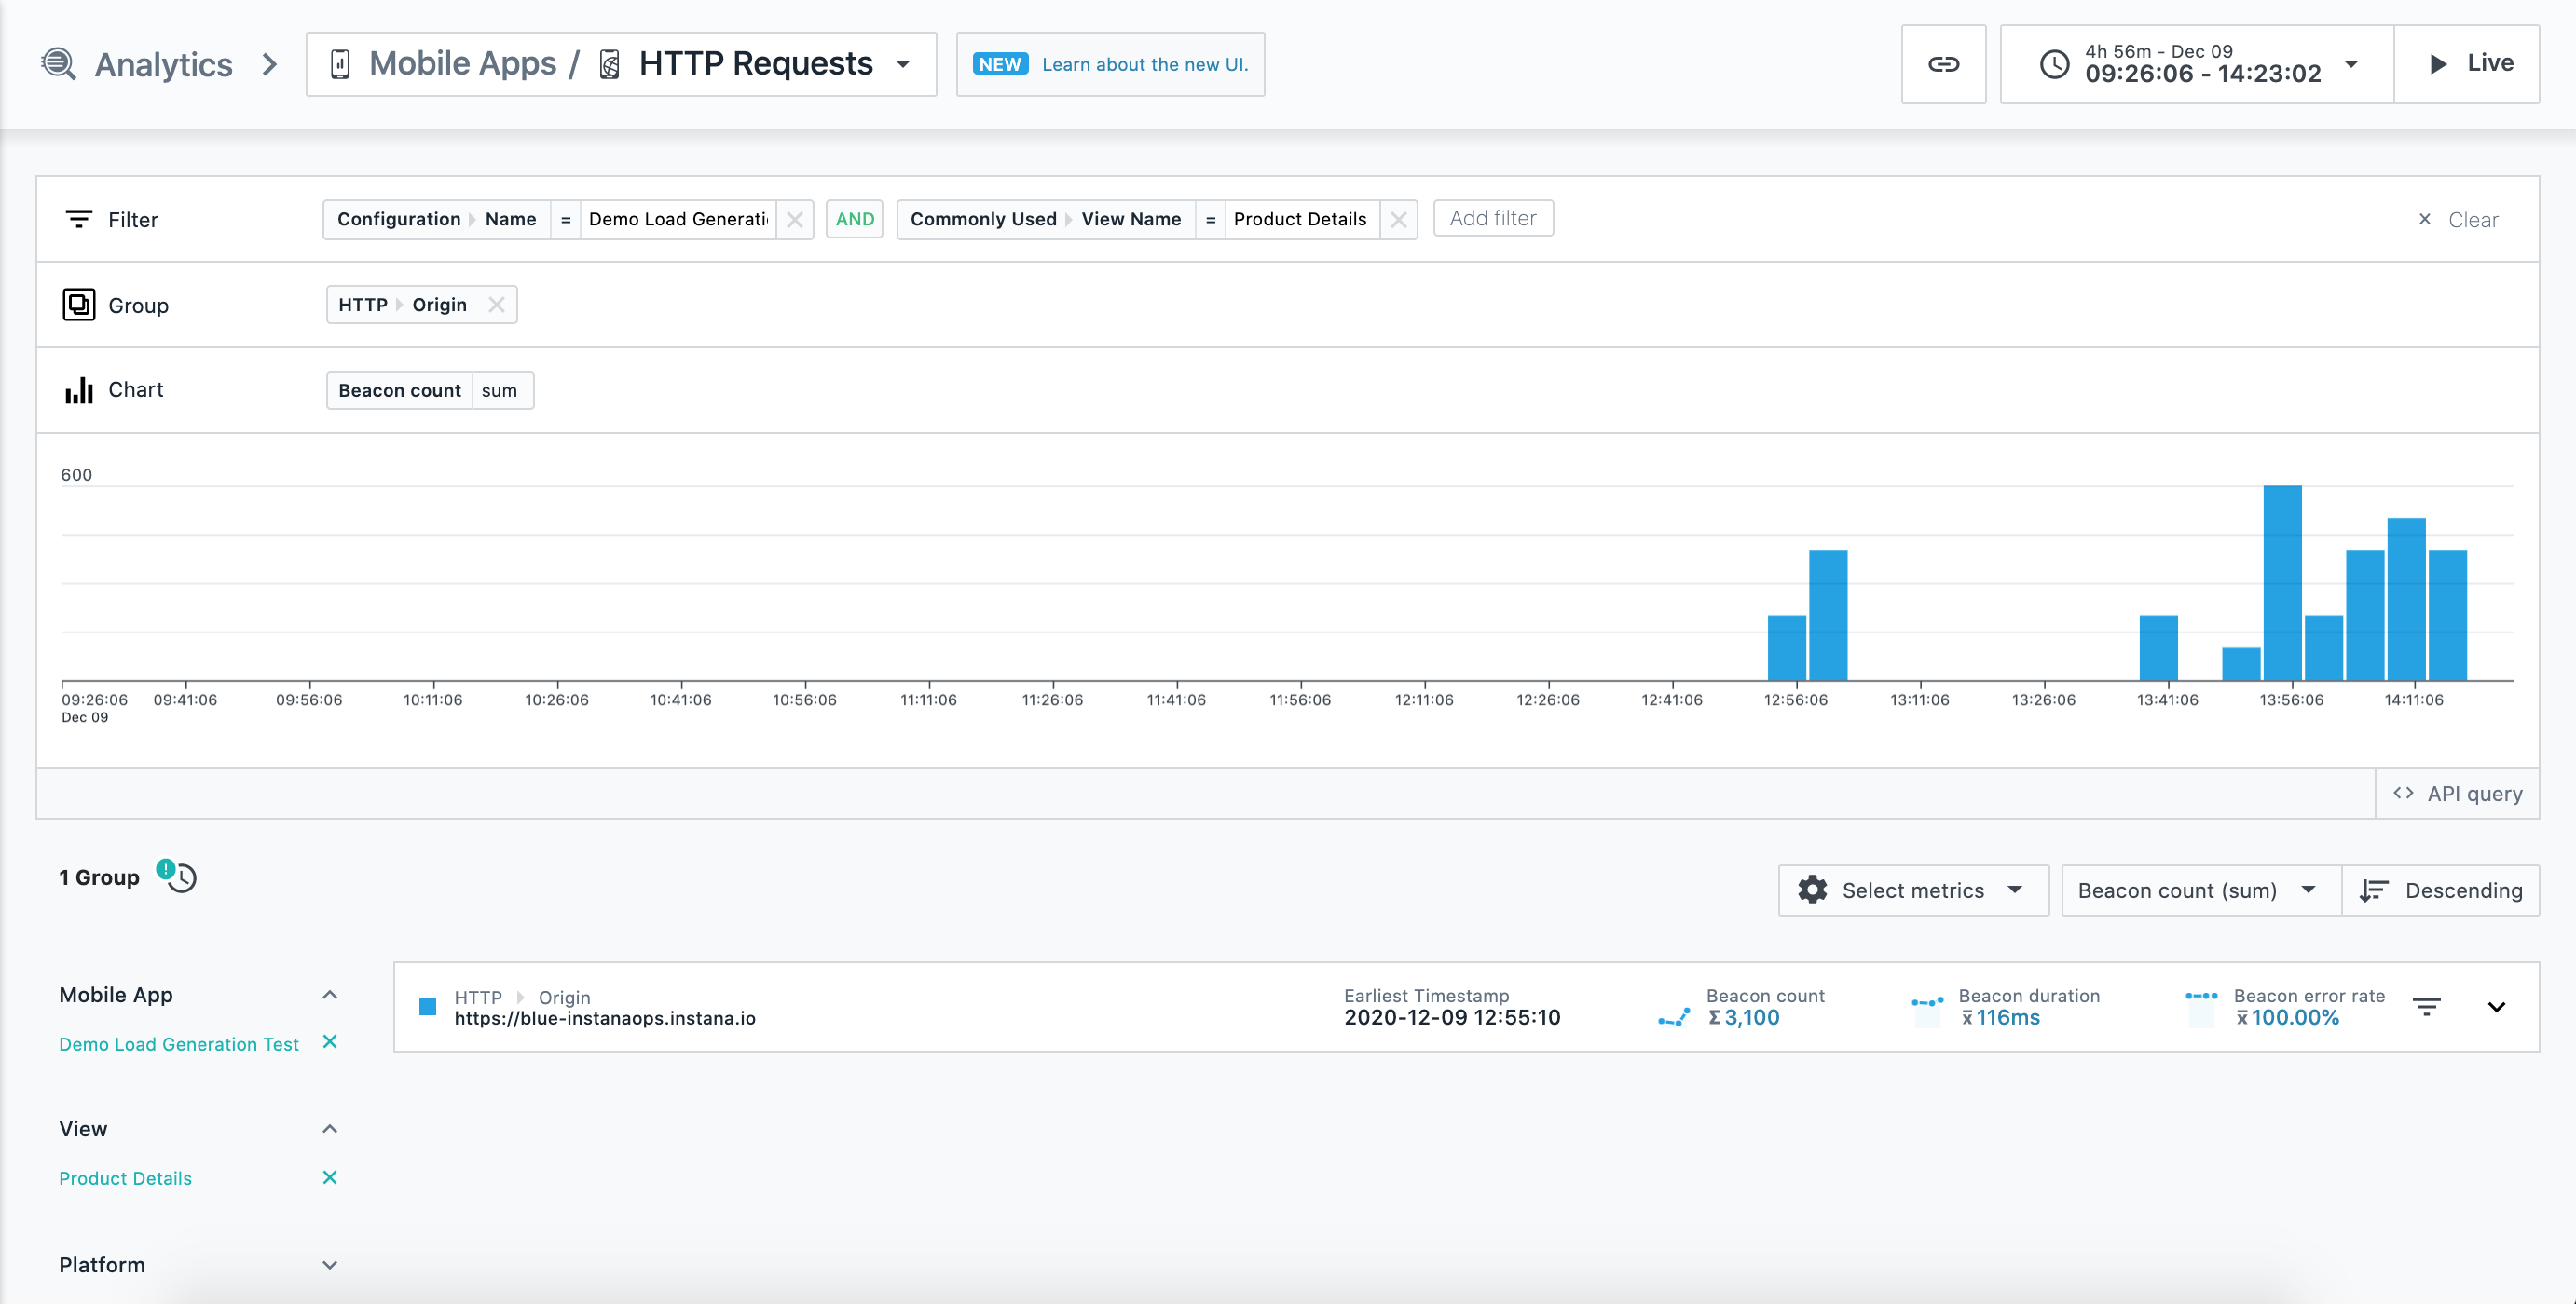Click the error rate value 100.00%

click(2288, 1018)
